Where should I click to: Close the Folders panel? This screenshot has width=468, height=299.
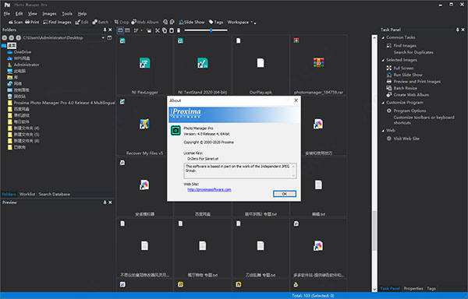tap(110, 30)
